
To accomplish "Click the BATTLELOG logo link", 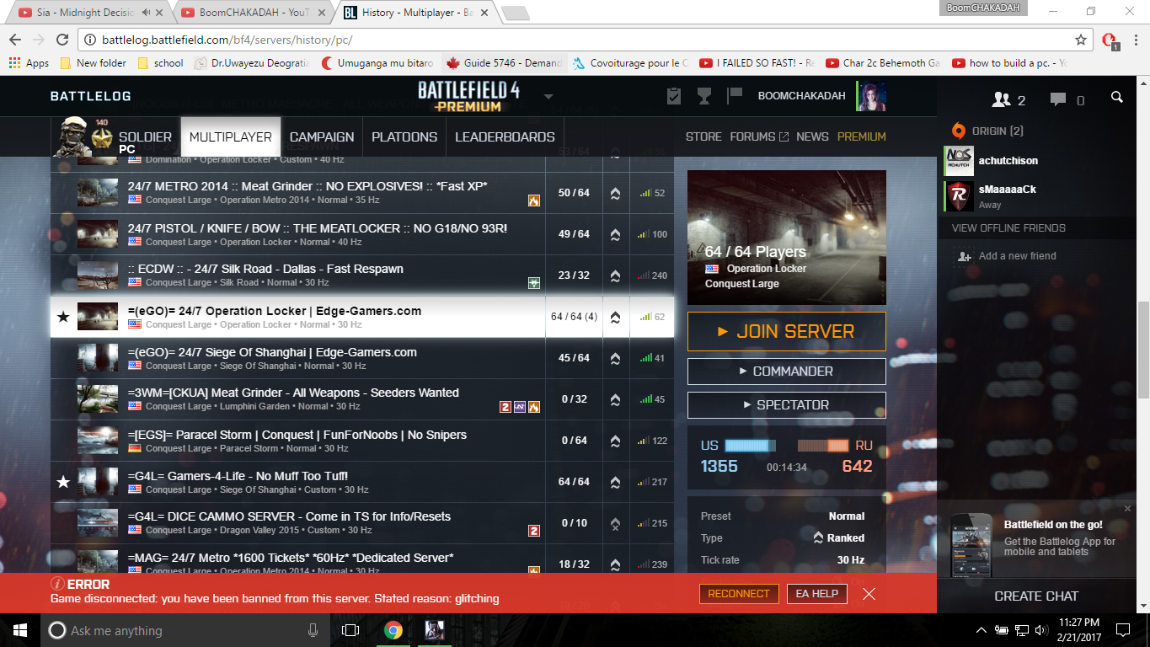I will (x=91, y=96).
